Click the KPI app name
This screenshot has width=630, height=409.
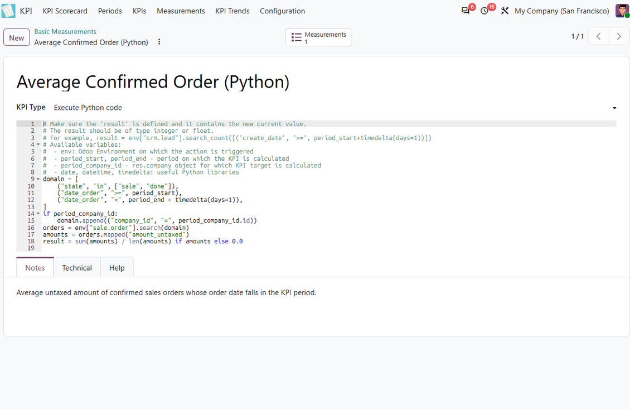point(26,11)
